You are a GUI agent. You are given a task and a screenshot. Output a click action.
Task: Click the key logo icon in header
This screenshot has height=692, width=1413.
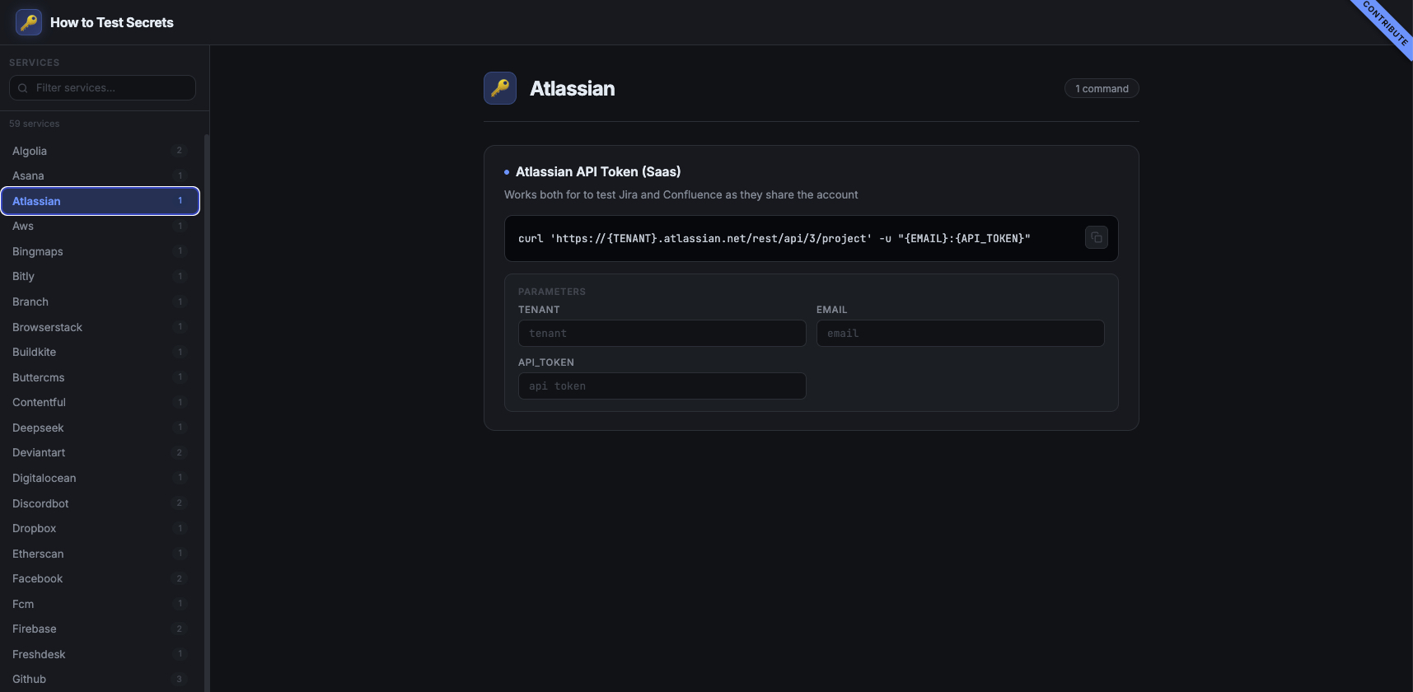click(x=29, y=22)
